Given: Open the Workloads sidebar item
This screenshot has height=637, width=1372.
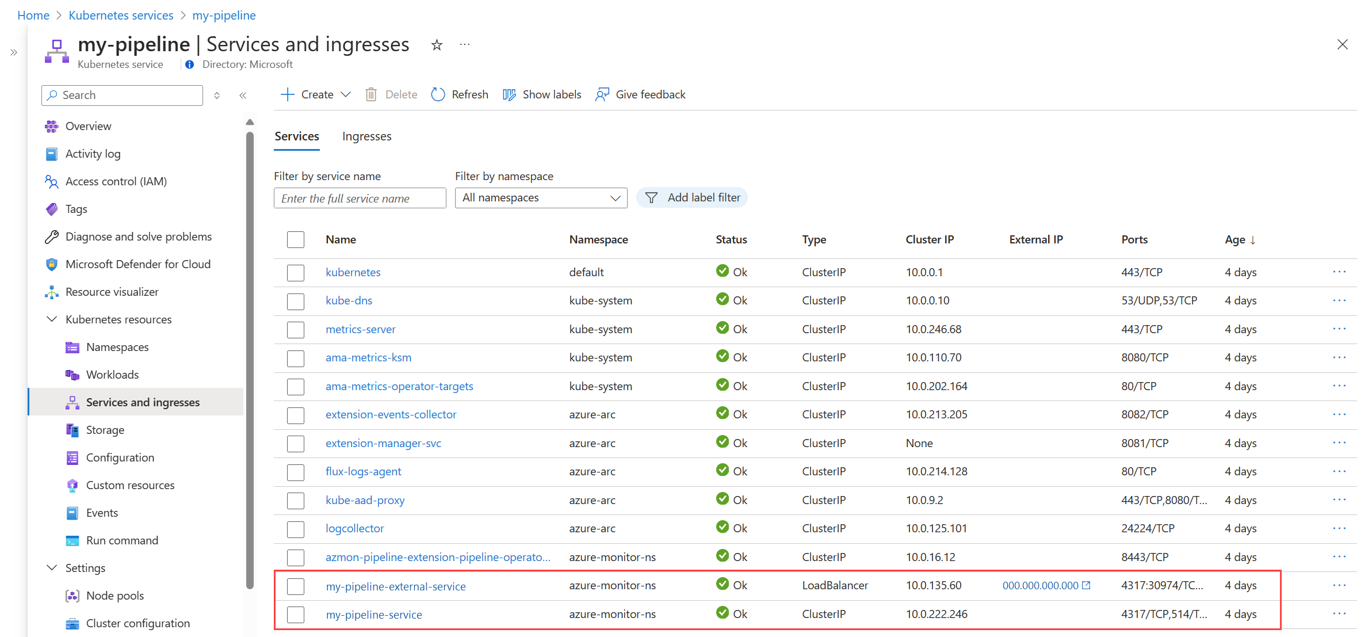Looking at the screenshot, I should 112,375.
